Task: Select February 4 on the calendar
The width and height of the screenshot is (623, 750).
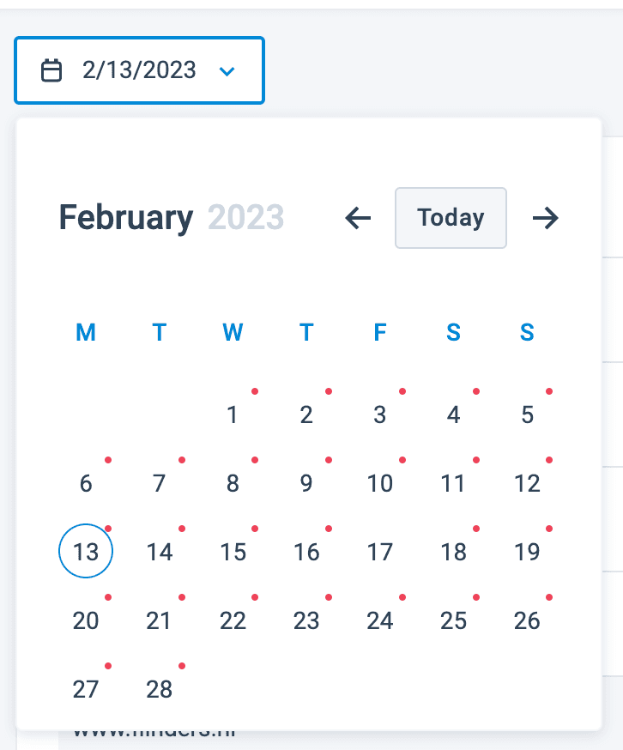Action: [x=453, y=415]
